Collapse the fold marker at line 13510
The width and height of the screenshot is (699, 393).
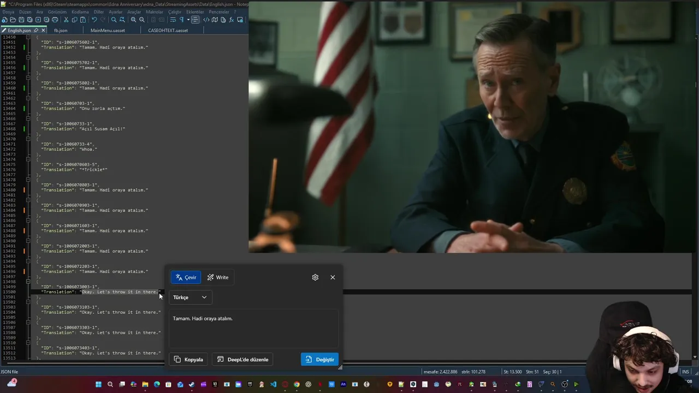[28, 343]
